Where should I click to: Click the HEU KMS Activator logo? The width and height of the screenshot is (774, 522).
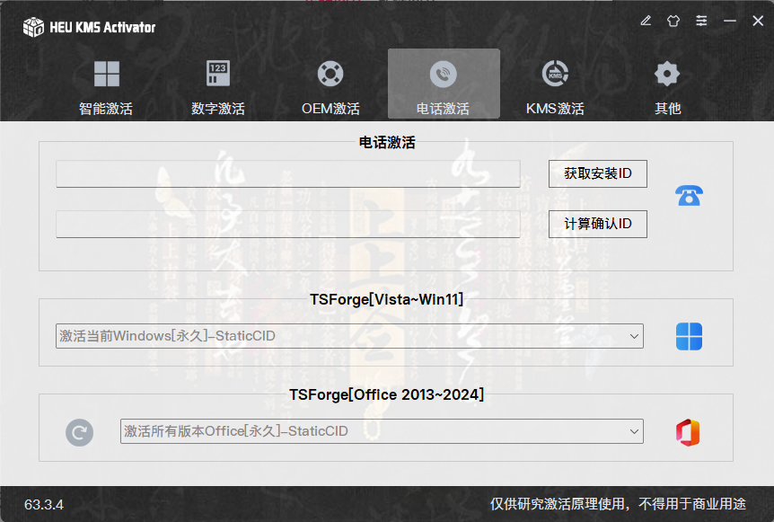(31, 27)
